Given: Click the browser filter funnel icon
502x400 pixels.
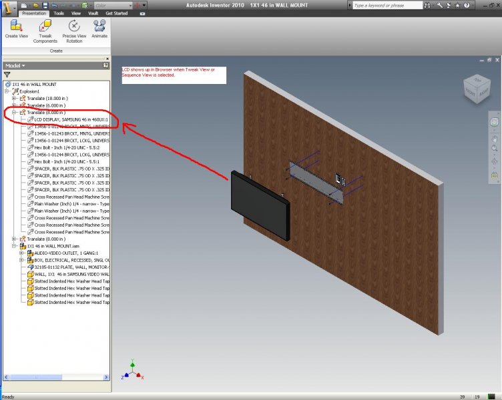Looking at the screenshot, I should (7, 75).
